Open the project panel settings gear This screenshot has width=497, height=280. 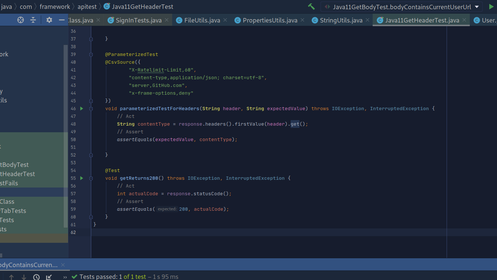pyautogui.click(x=49, y=20)
